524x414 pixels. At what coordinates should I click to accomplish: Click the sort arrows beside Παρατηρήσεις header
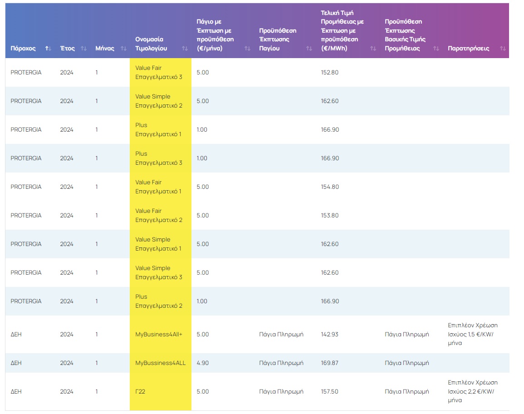click(x=503, y=49)
